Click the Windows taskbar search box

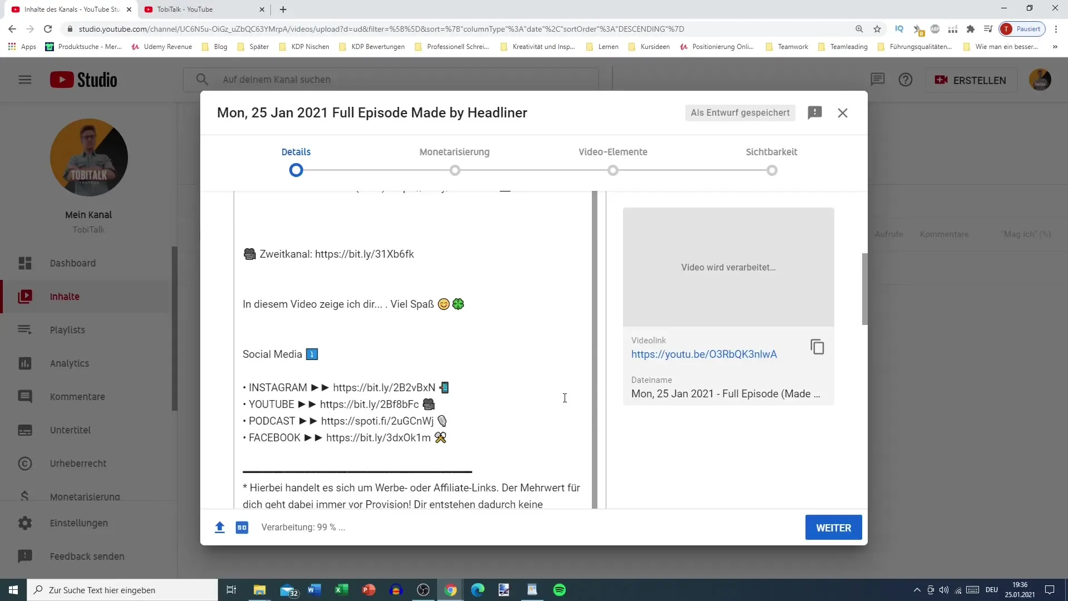pyautogui.click(x=122, y=590)
